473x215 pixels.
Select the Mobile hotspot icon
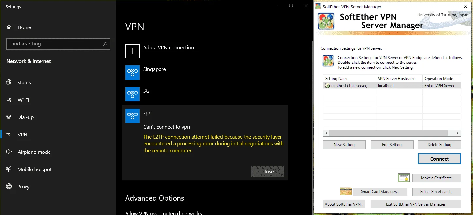(9, 169)
